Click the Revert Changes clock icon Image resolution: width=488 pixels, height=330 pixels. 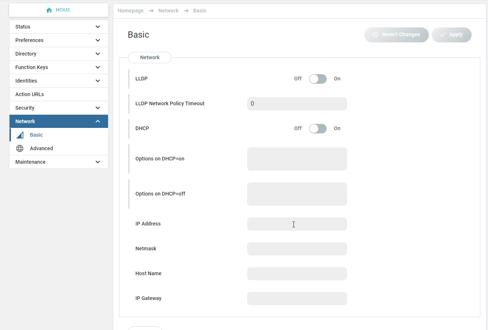375,35
